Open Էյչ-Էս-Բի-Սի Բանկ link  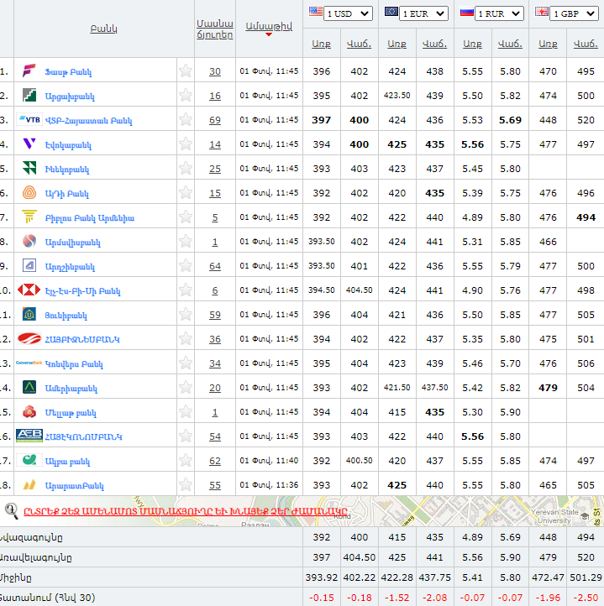click(x=83, y=291)
